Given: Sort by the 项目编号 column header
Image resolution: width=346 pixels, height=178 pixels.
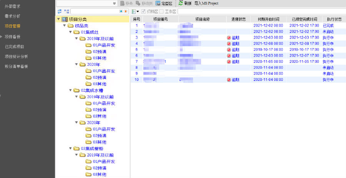Looking at the screenshot, I should pos(160,19).
